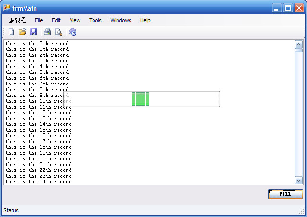Click the New document toolbar icon
The height and width of the screenshot is (217, 307).
(x=12, y=32)
